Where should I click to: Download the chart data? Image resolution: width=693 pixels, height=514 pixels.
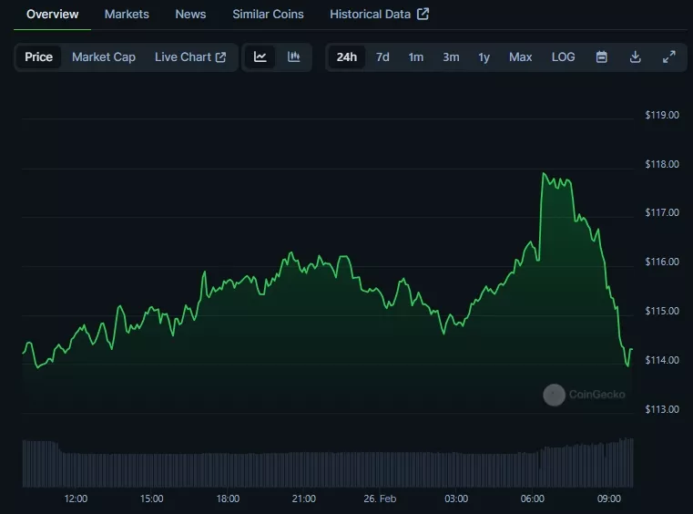(x=636, y=57)
